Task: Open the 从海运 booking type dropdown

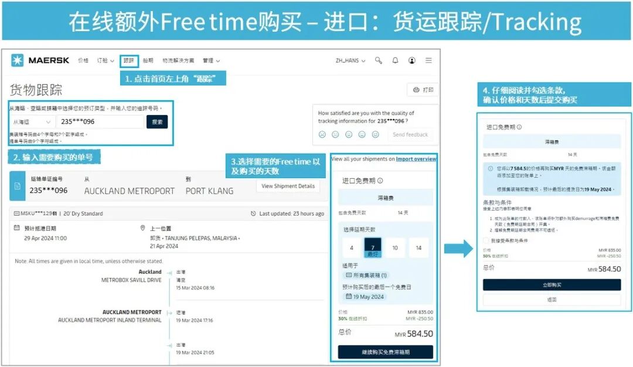Action: (x=32, y=122)
